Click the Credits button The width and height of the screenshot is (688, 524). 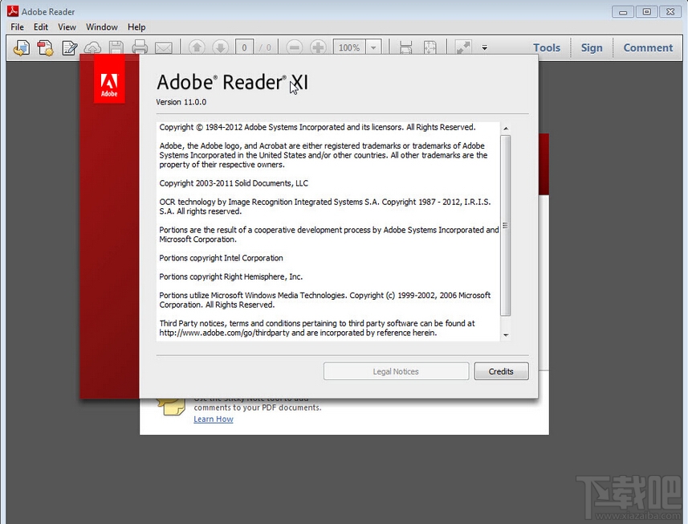tap(501, 371)
